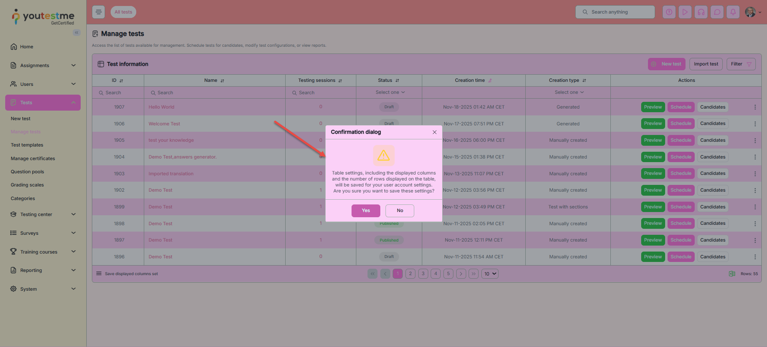Screen dimensions: 767x347
Task: Go to page 3 in pagination
Action: click(423, 274)
